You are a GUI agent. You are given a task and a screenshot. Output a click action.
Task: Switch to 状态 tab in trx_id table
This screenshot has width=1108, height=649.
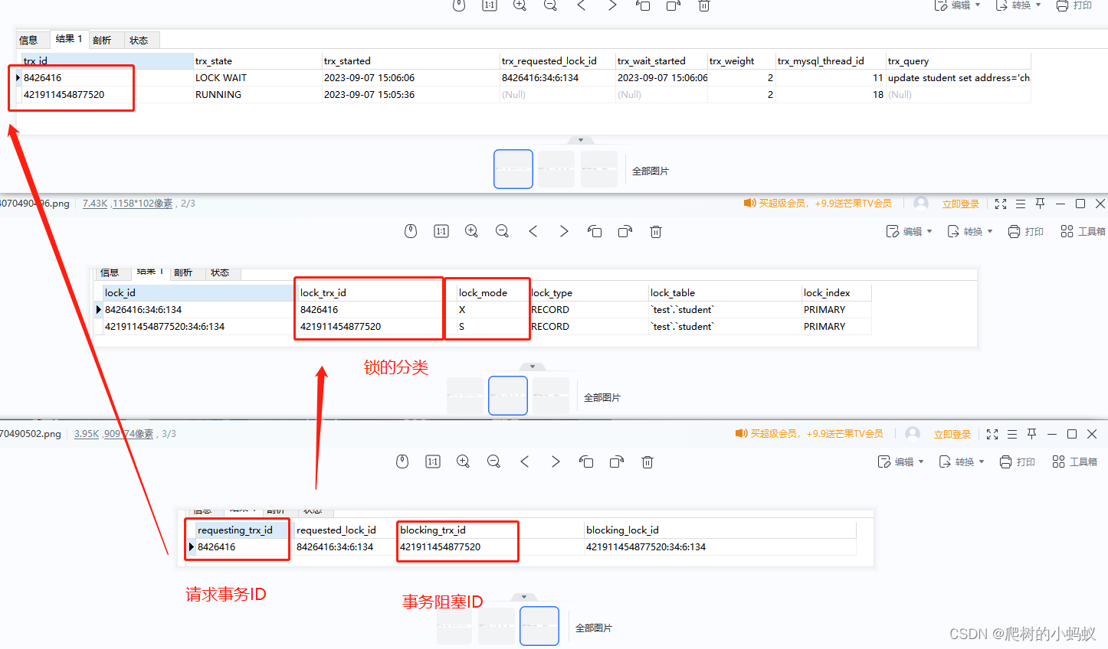pos(139,40)
